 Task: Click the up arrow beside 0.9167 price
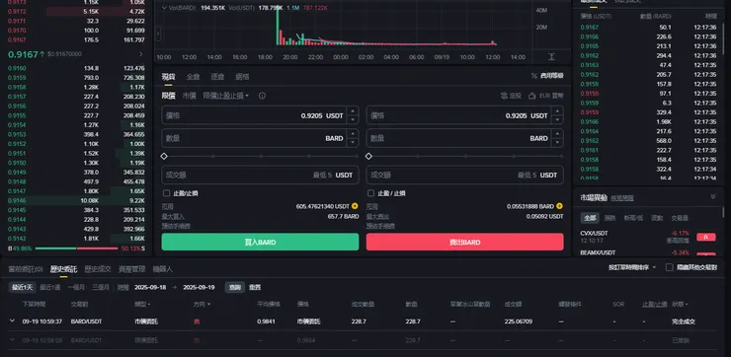(x=41, y=54)
